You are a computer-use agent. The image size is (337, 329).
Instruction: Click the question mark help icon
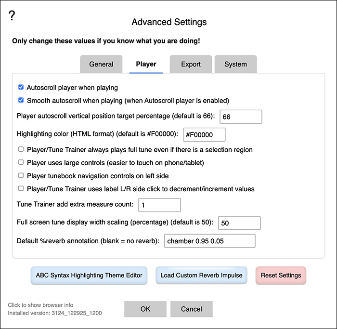click(x=12, y=15)
